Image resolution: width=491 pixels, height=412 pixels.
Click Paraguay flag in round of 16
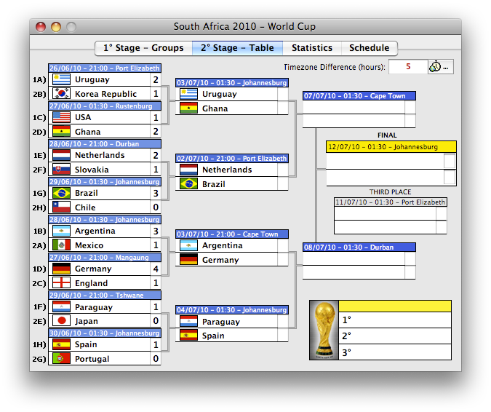(61, 306)
